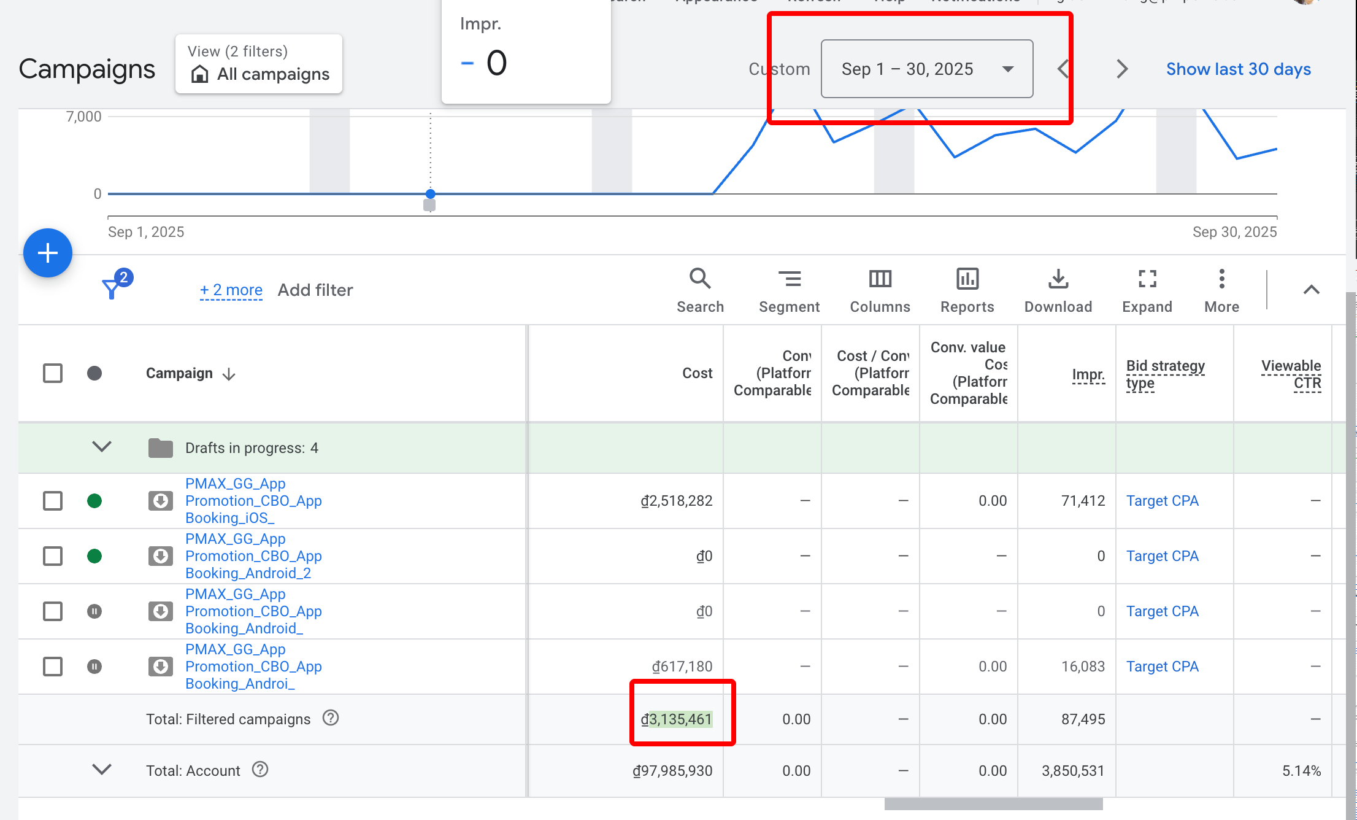This screenshot has height=820, width=1357.
Task: Open the All campaigns view selector
Action: (x=259, y=64)
